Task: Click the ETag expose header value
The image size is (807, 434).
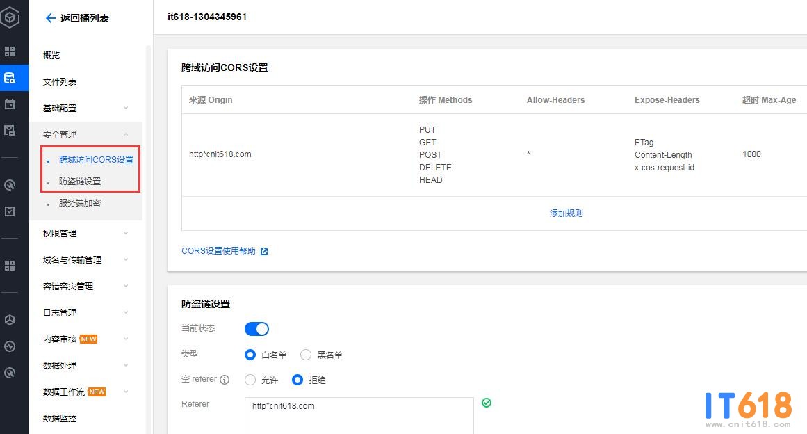Action: 644,142
